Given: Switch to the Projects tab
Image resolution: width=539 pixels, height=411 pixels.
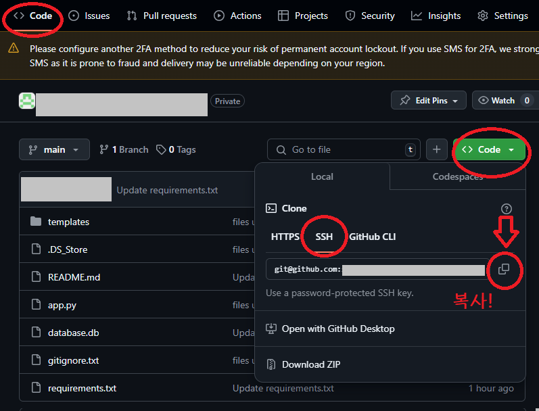Looking at the screenshot, I should click(303, 16).
